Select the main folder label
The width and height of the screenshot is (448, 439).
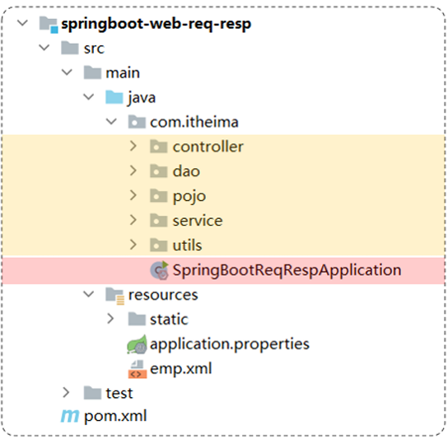123,72
